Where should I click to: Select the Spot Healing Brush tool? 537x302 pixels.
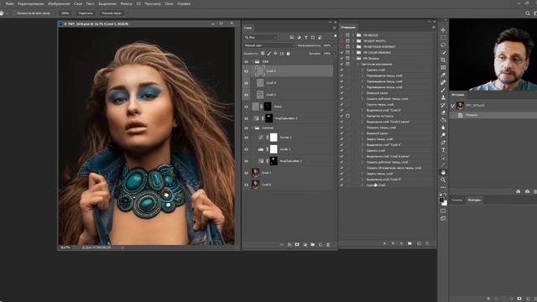point(443,82)
